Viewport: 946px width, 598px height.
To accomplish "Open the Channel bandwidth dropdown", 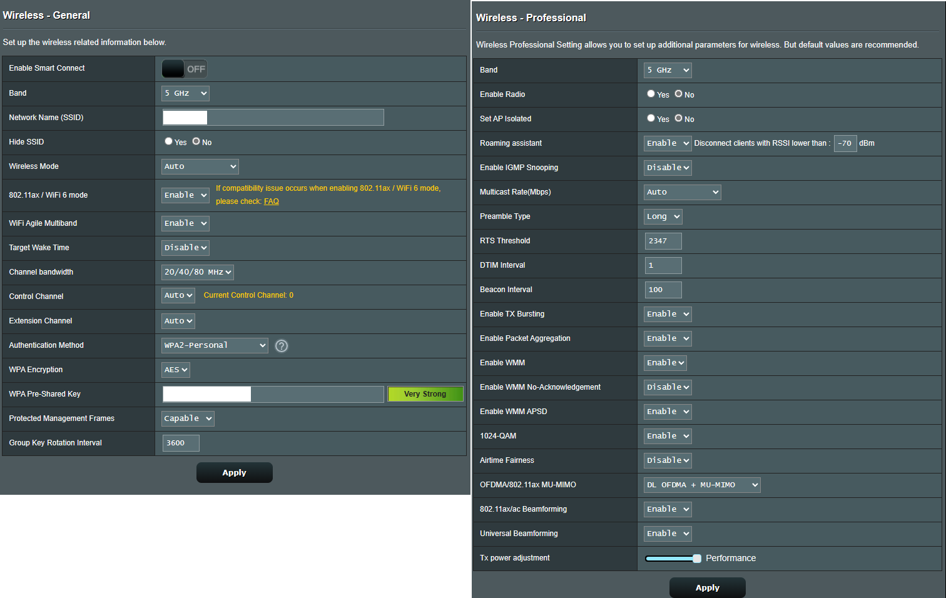I will [198, 272].
